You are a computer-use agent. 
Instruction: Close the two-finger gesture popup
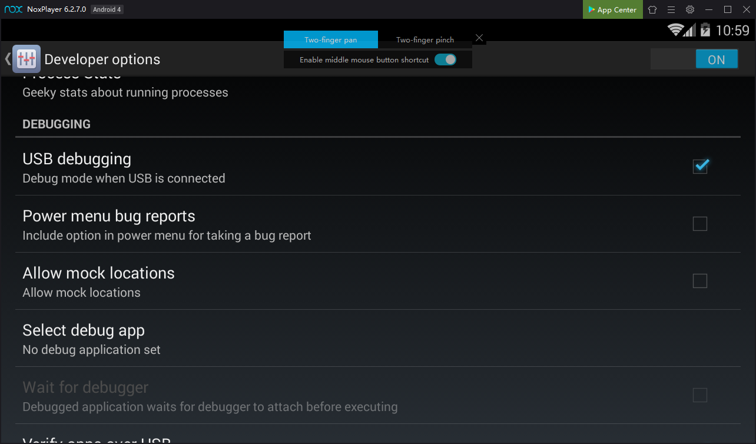pyautogui.click(x=479, y=38)
